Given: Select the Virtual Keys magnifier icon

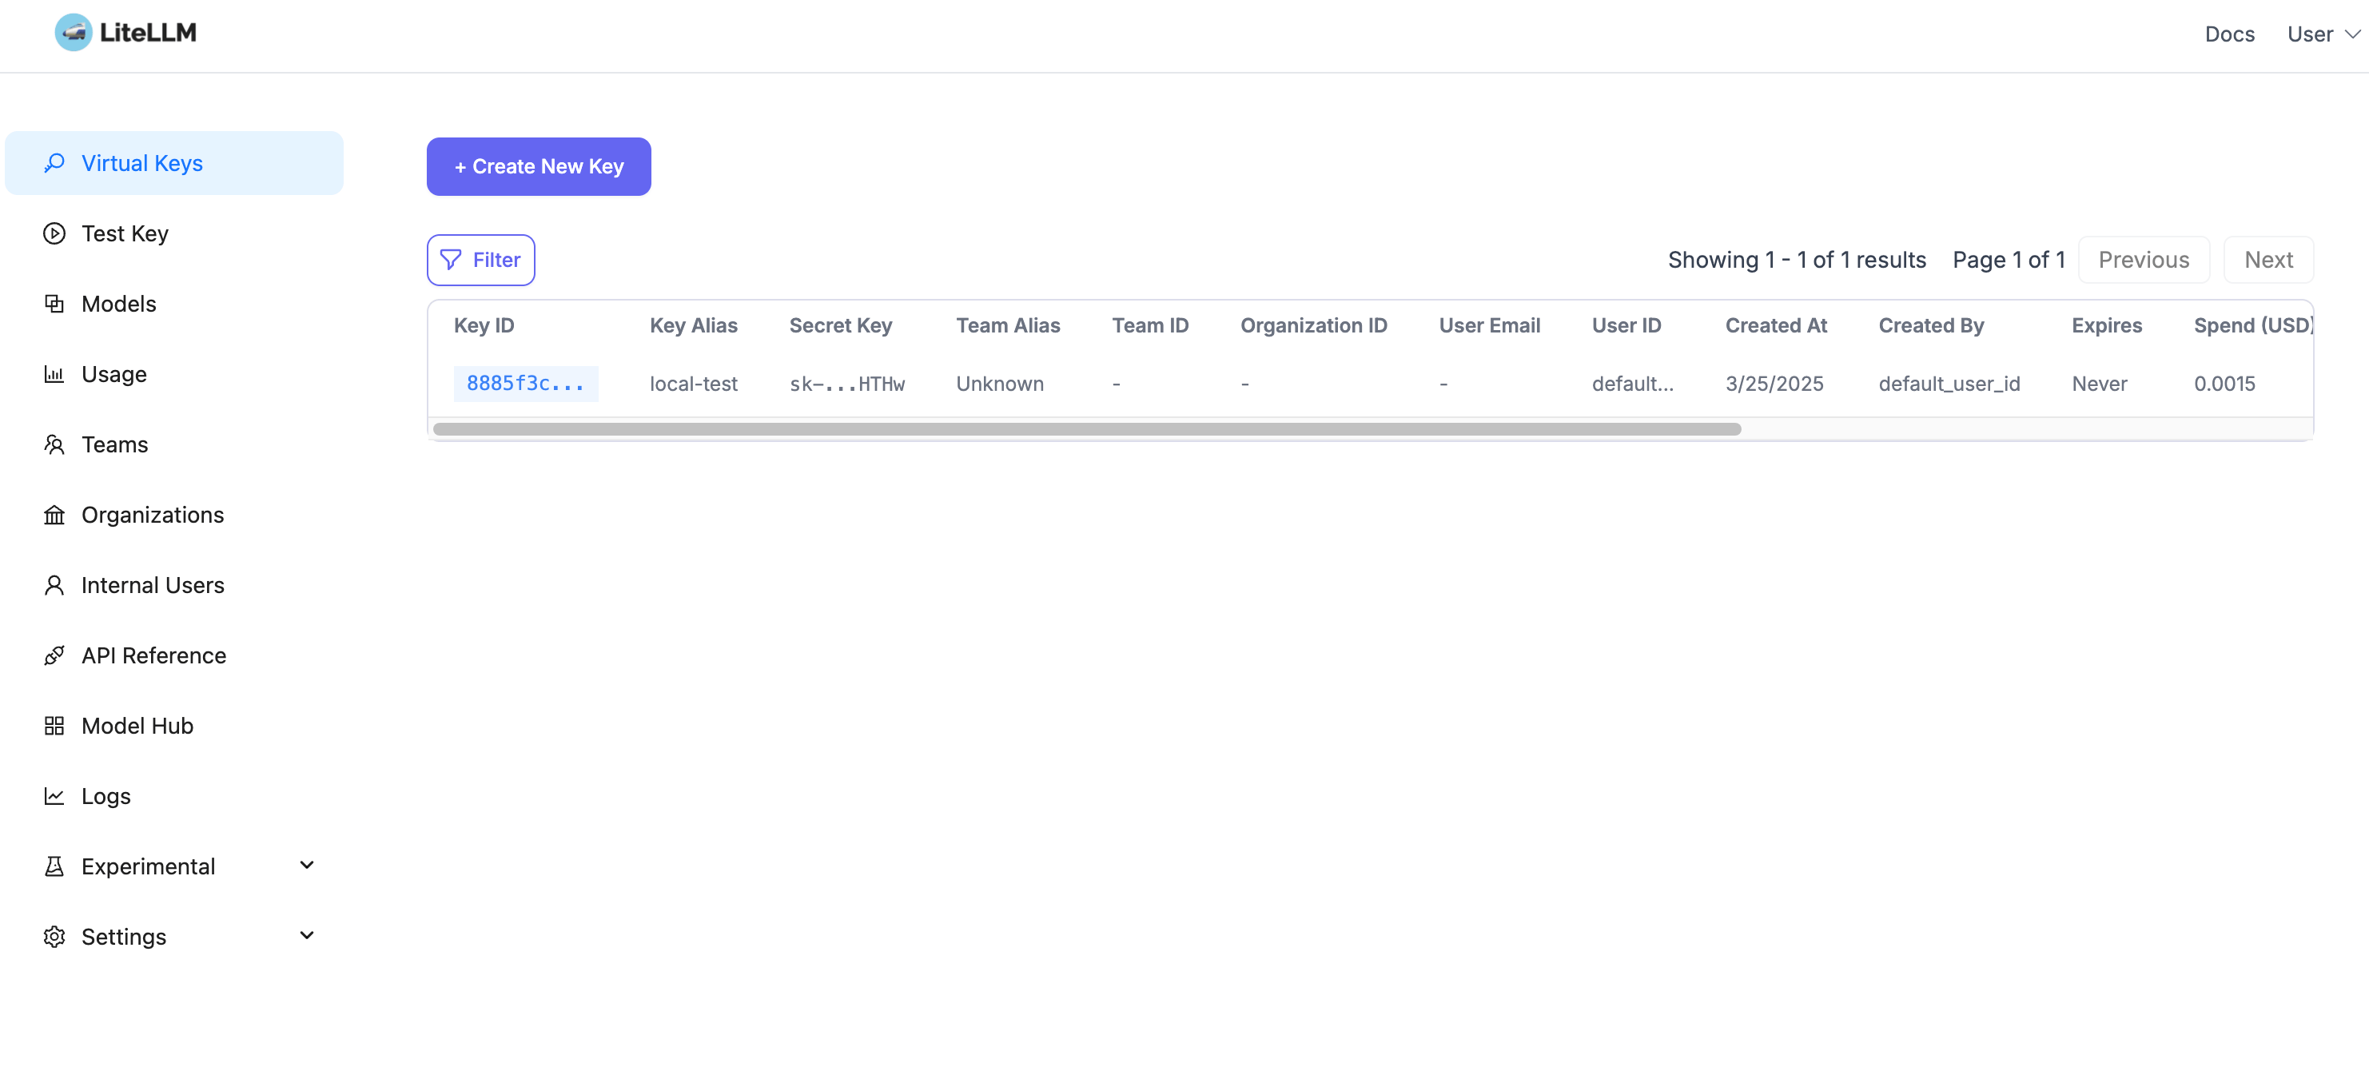Looking at the screenshot, I should (54, 163).
